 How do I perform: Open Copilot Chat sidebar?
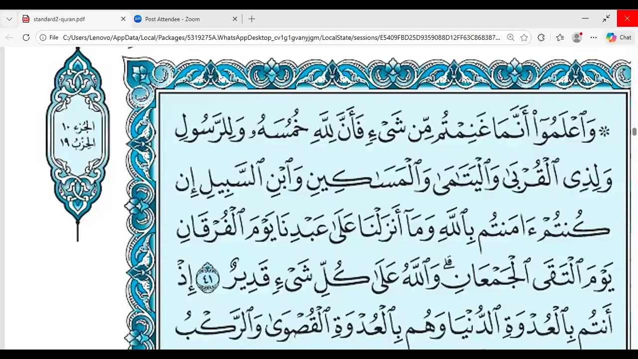click(x=619, y=37)
